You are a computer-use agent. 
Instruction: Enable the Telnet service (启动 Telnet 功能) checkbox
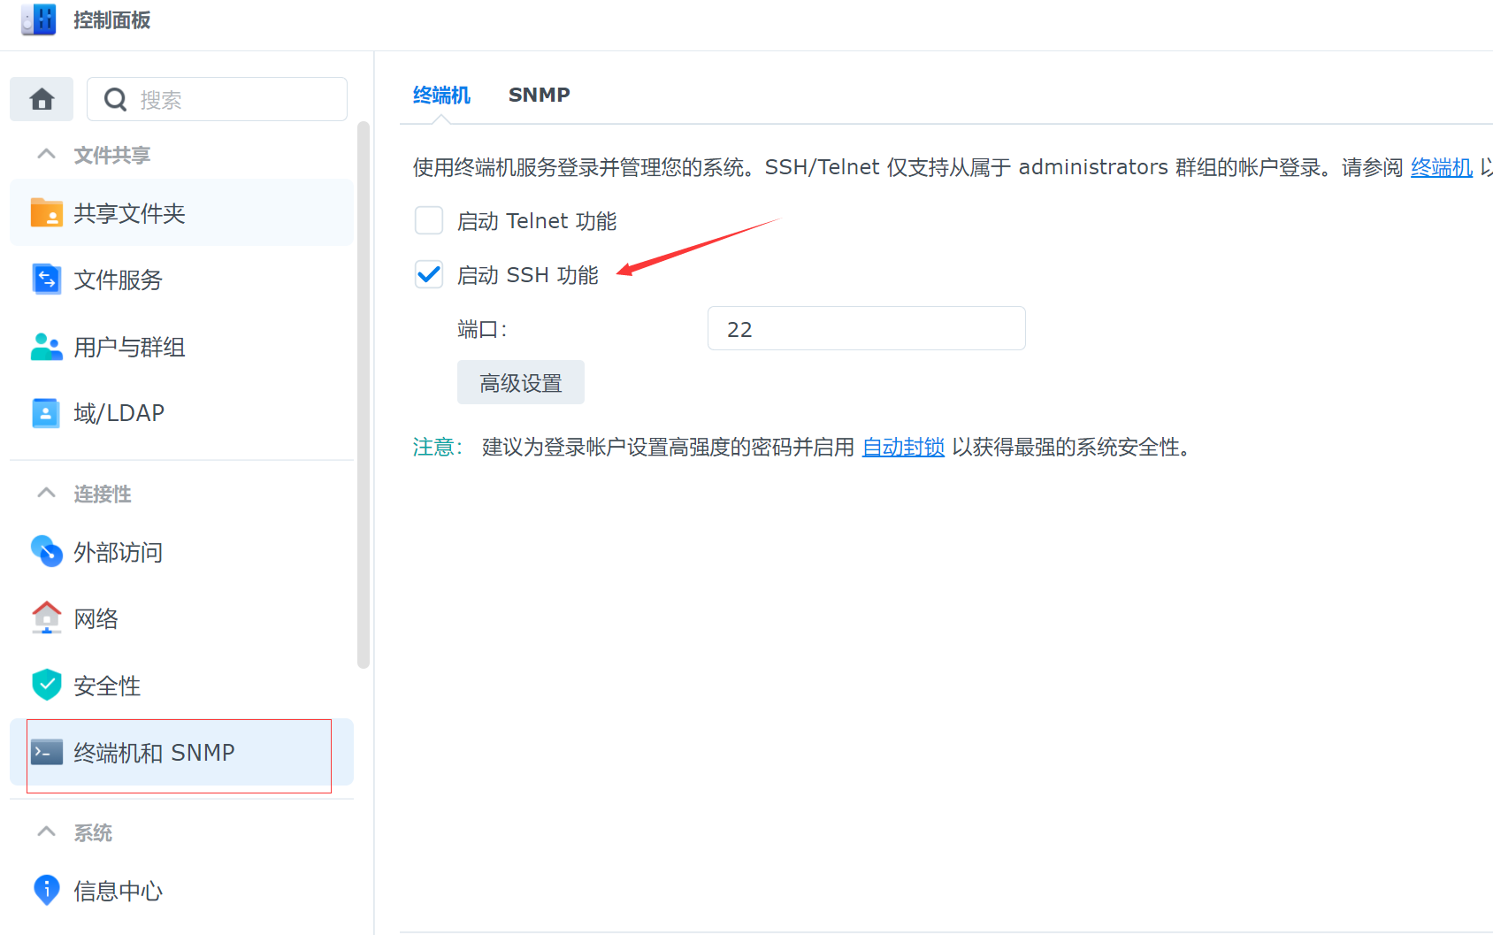tap(429, 220)
